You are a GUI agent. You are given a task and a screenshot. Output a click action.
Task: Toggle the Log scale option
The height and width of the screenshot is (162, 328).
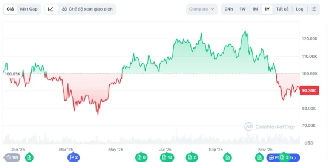(299, 9)
